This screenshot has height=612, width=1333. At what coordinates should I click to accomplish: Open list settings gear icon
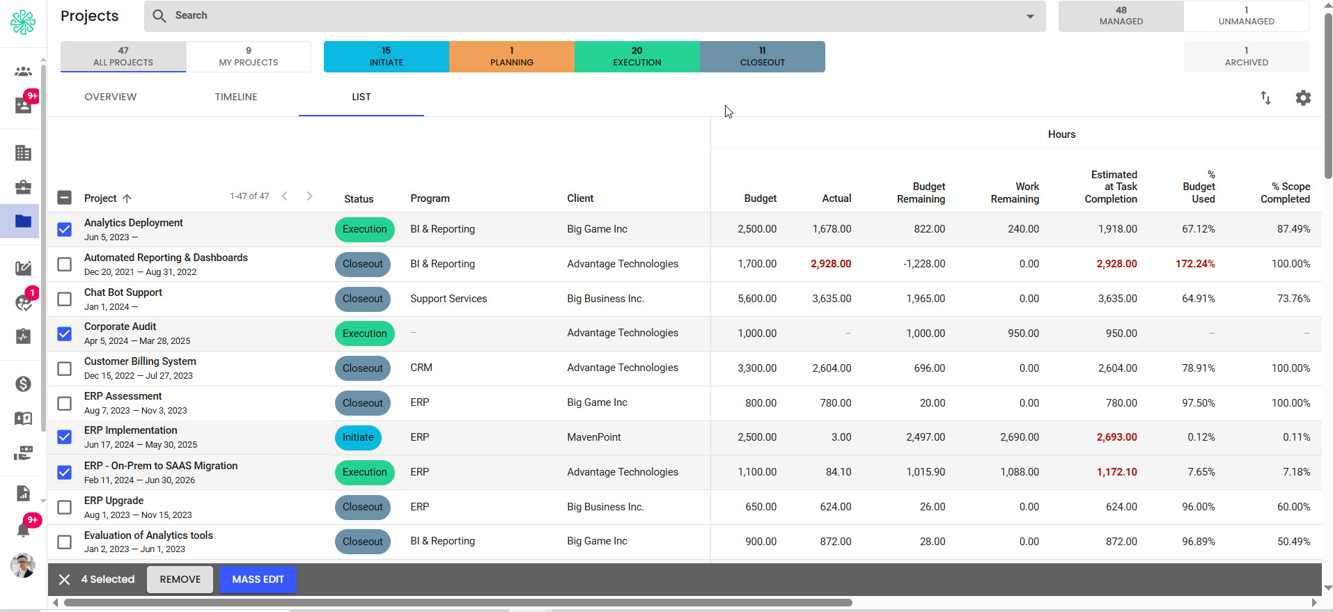pyautogui.click(x=1302, y=98)
